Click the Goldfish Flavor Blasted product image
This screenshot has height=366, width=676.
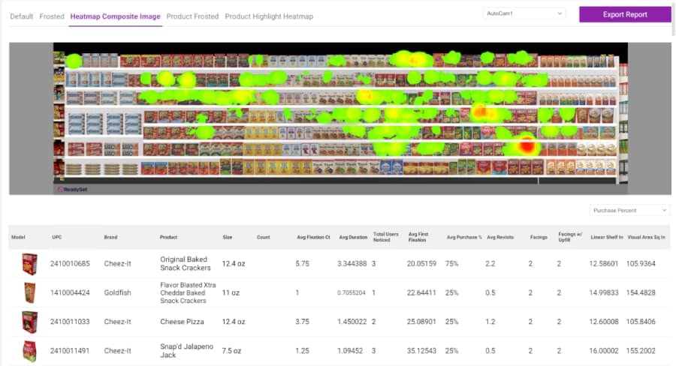[29, 292]
